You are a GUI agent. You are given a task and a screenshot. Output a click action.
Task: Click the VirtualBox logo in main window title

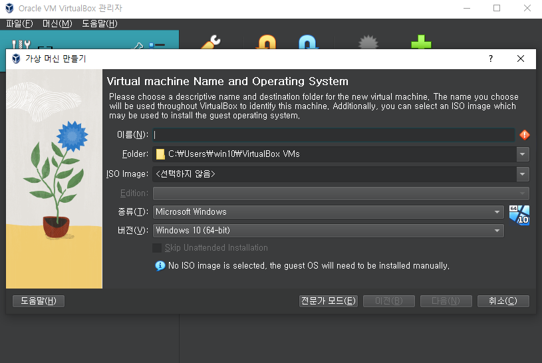(10, 8)
